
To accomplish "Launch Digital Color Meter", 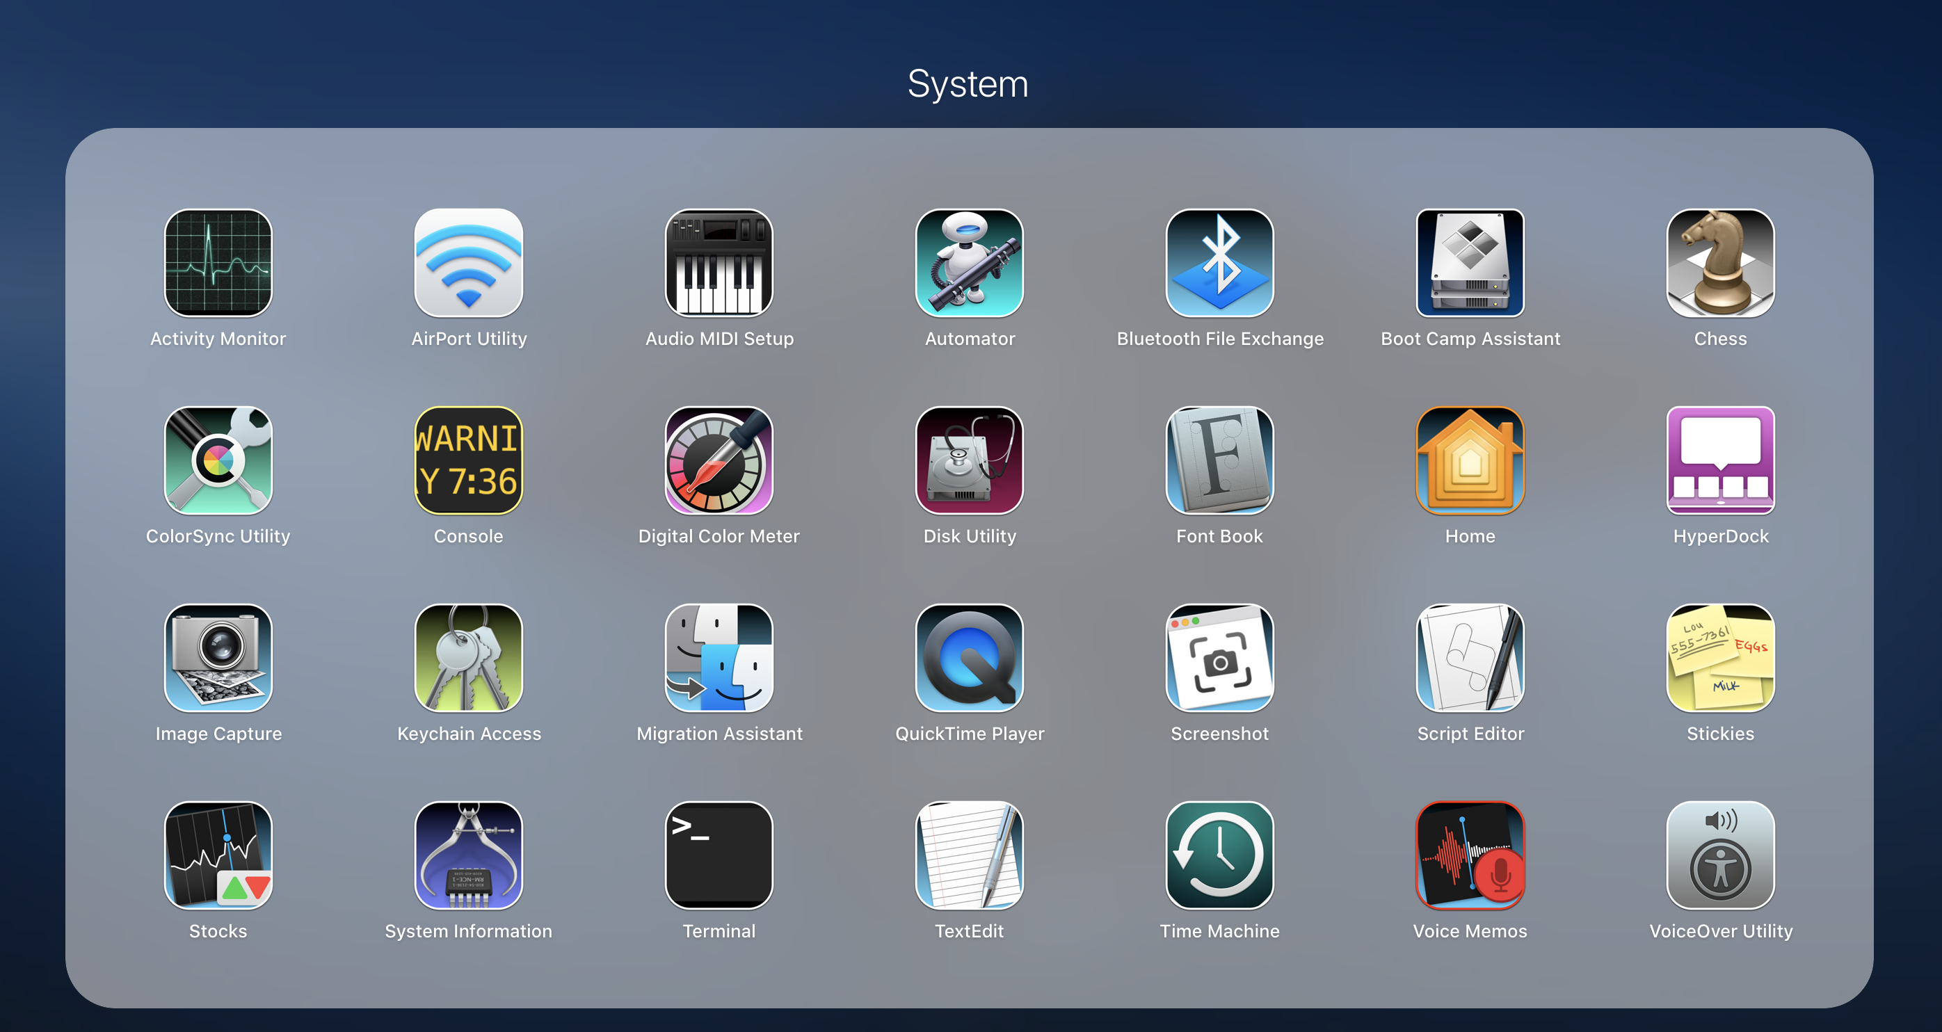I will (x=719, y=460).
